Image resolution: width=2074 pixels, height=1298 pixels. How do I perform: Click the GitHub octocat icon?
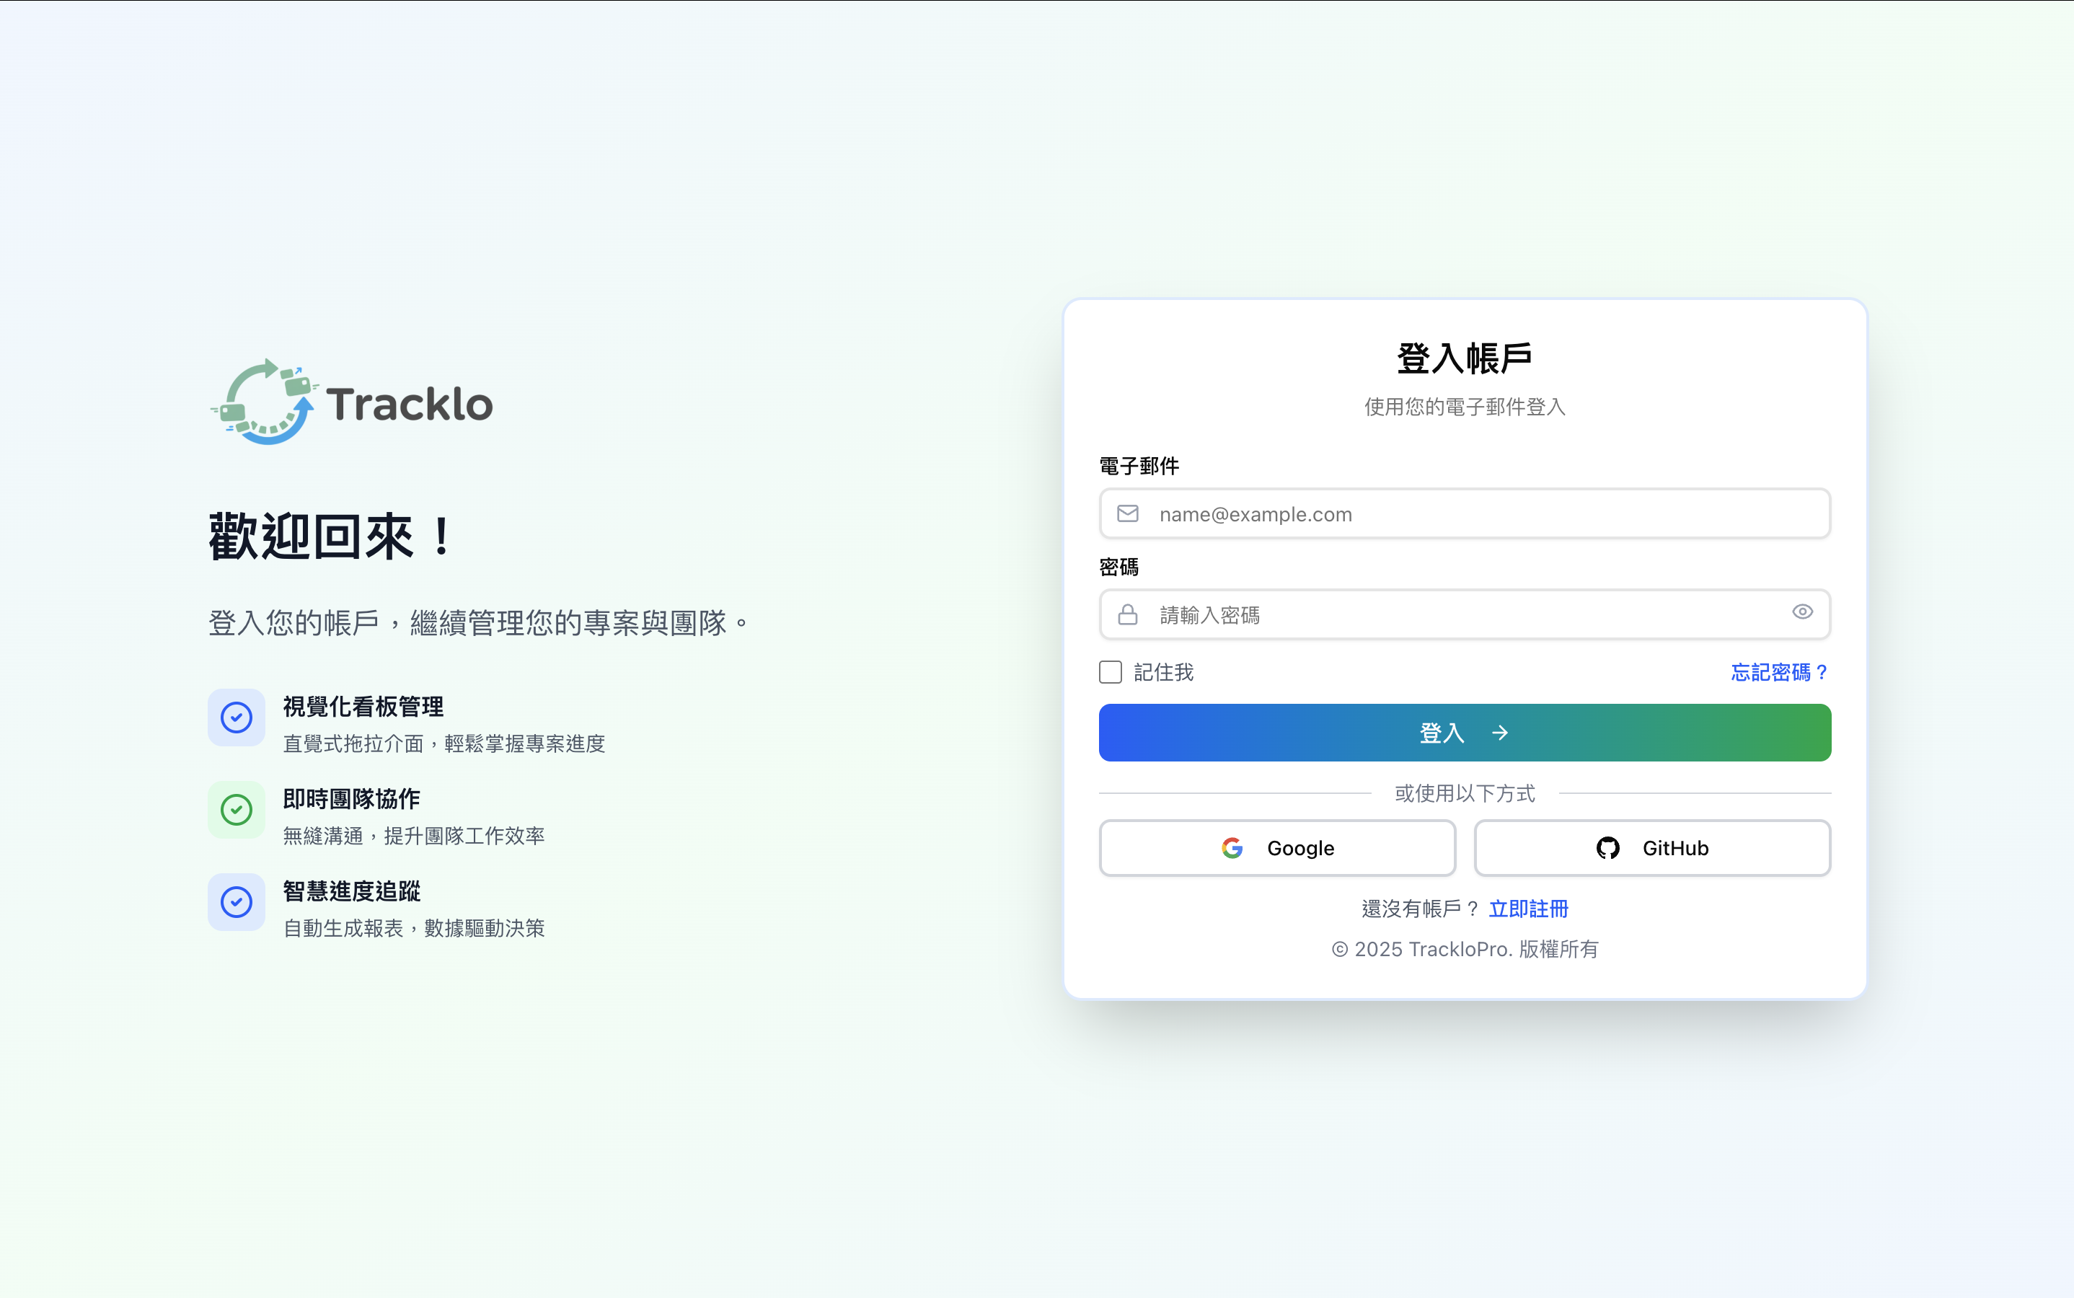(1607, 848)
